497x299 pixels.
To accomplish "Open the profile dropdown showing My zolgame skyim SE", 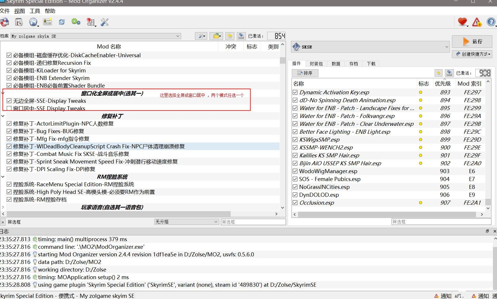I will pos(178,36).
